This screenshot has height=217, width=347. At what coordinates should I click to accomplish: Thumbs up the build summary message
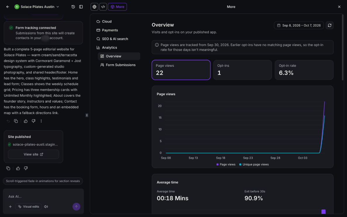(26, 121)
